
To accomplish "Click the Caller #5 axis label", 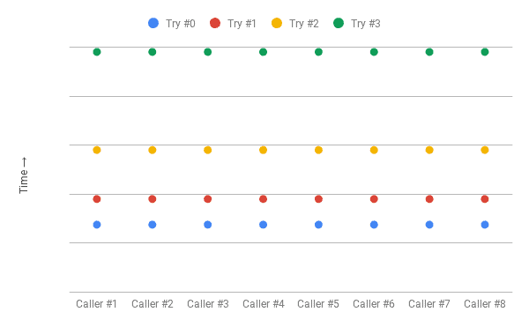I will tap(318, 304).
